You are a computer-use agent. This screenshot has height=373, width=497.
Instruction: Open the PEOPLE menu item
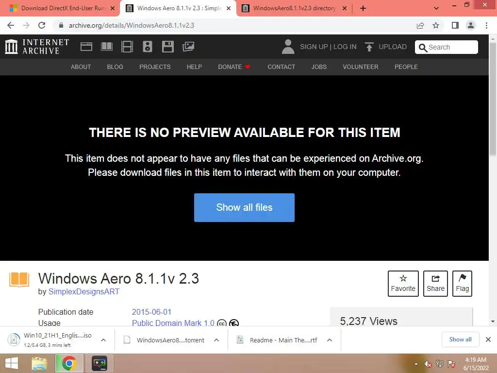pos(406,67)
